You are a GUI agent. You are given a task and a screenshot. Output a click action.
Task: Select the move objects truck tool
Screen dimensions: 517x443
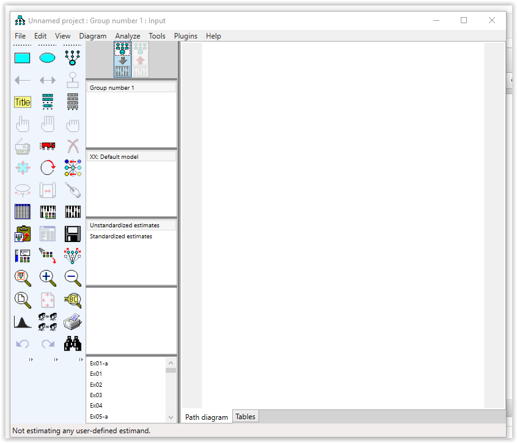48,146
